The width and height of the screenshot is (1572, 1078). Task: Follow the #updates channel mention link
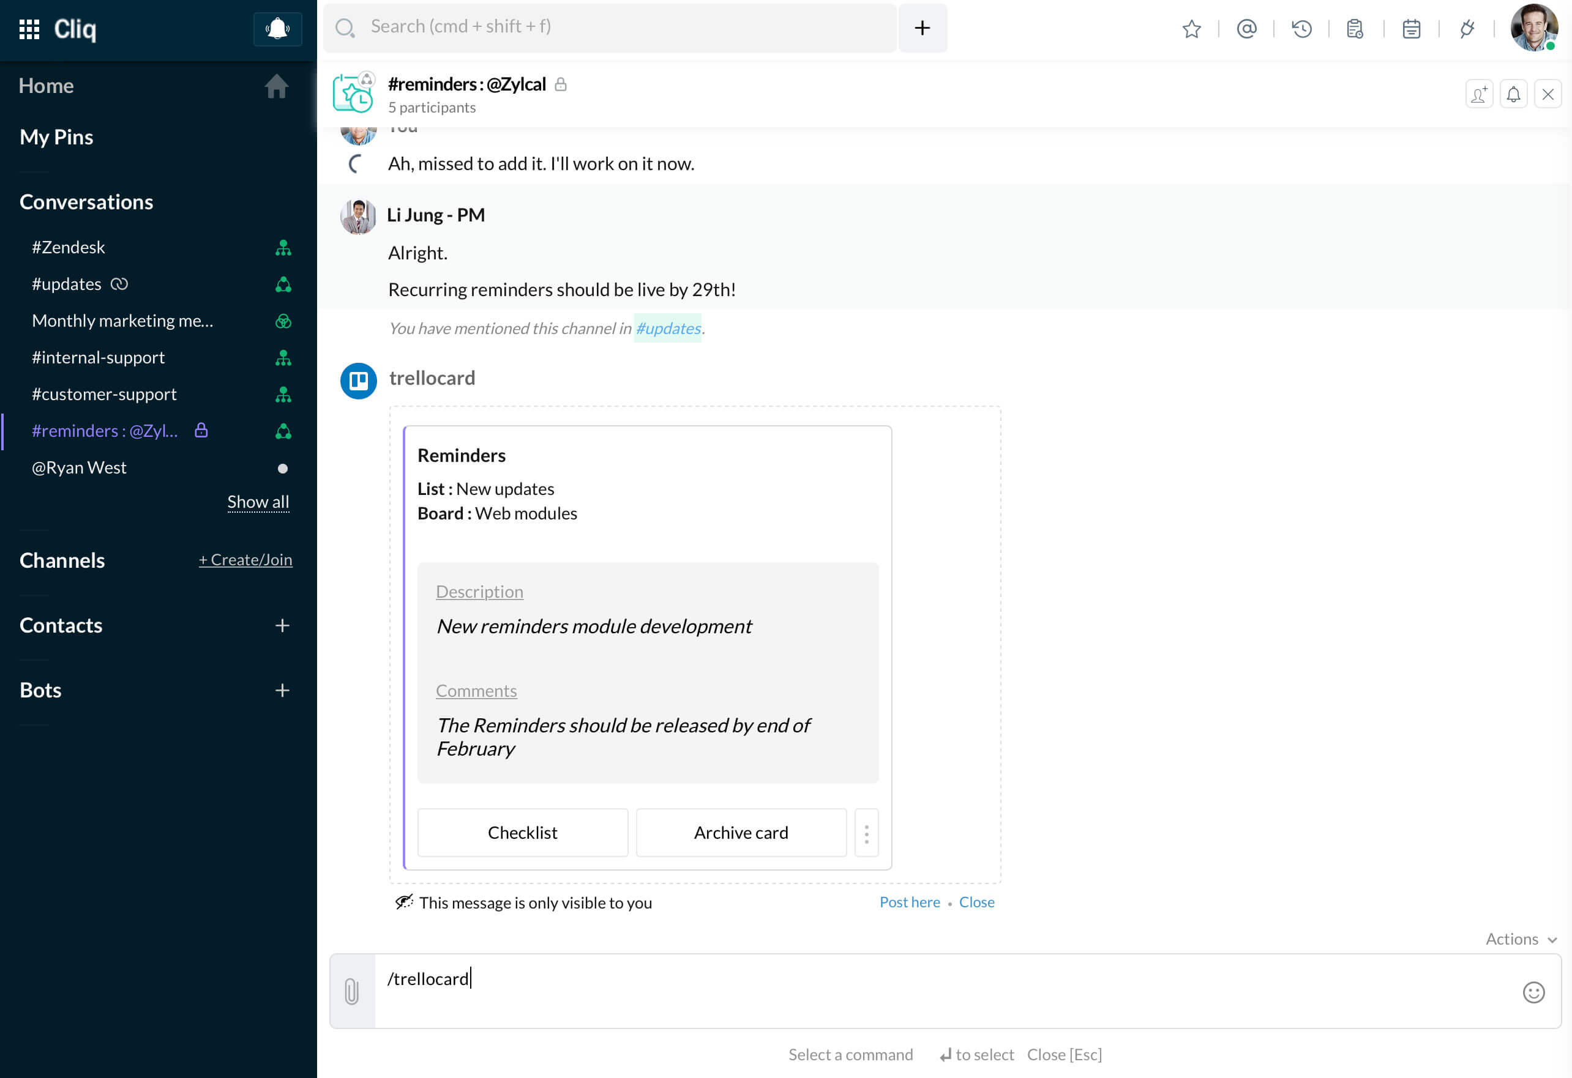[668, 328]
